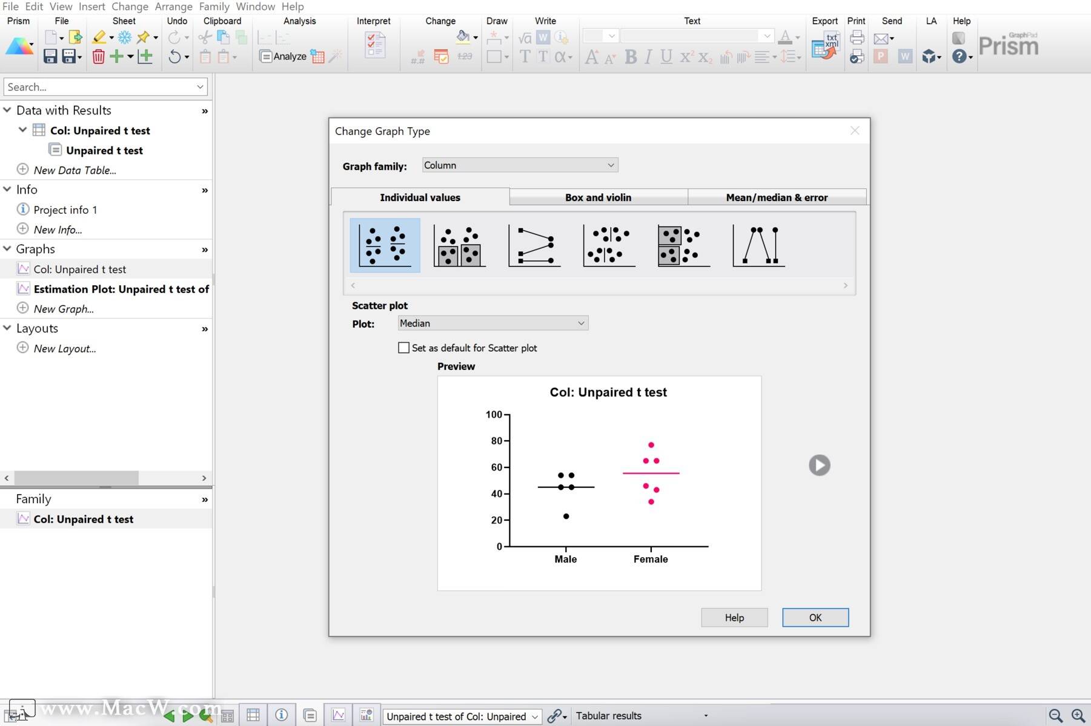Collapse the Layouts section
Image resolution: width=1091 pixels, height=726 pixels.
[x=7, y=328]
